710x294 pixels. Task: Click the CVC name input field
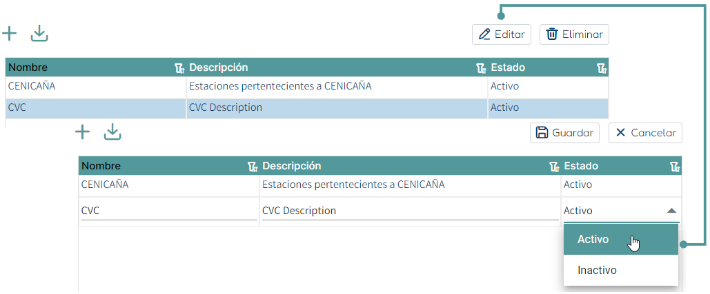click(169, 211)
